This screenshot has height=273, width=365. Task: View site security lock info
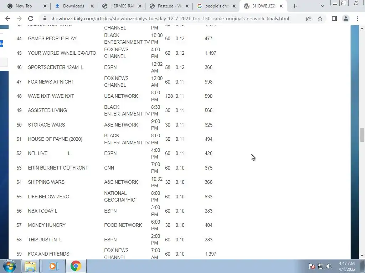point(45,18)
